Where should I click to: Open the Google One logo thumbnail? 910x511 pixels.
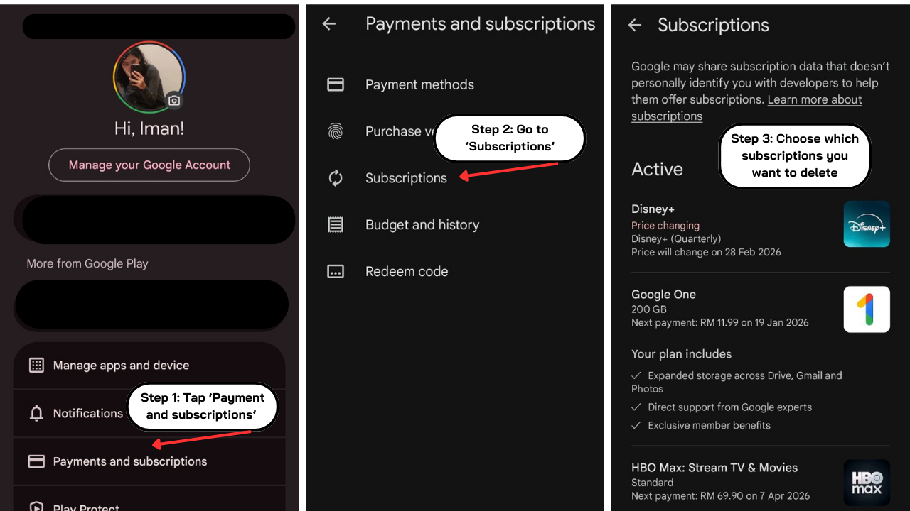tap(867, 309)
